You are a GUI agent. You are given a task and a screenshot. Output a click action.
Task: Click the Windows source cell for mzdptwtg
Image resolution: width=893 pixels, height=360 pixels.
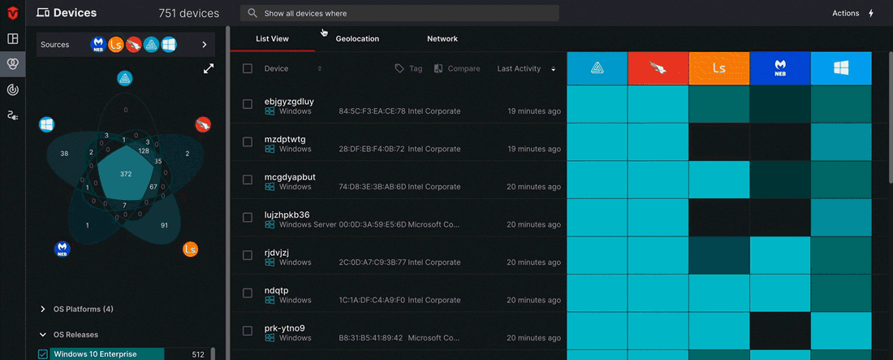point(841,142)
